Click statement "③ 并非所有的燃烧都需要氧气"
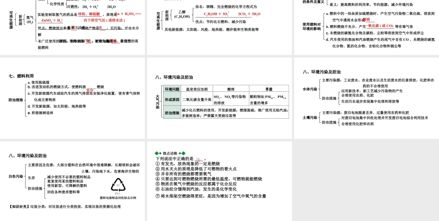439x221 pixels. click(184, 174)
